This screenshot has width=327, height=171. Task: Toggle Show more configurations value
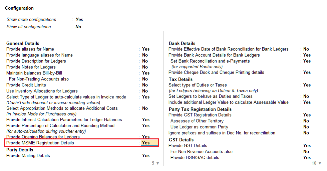[79, 19]
